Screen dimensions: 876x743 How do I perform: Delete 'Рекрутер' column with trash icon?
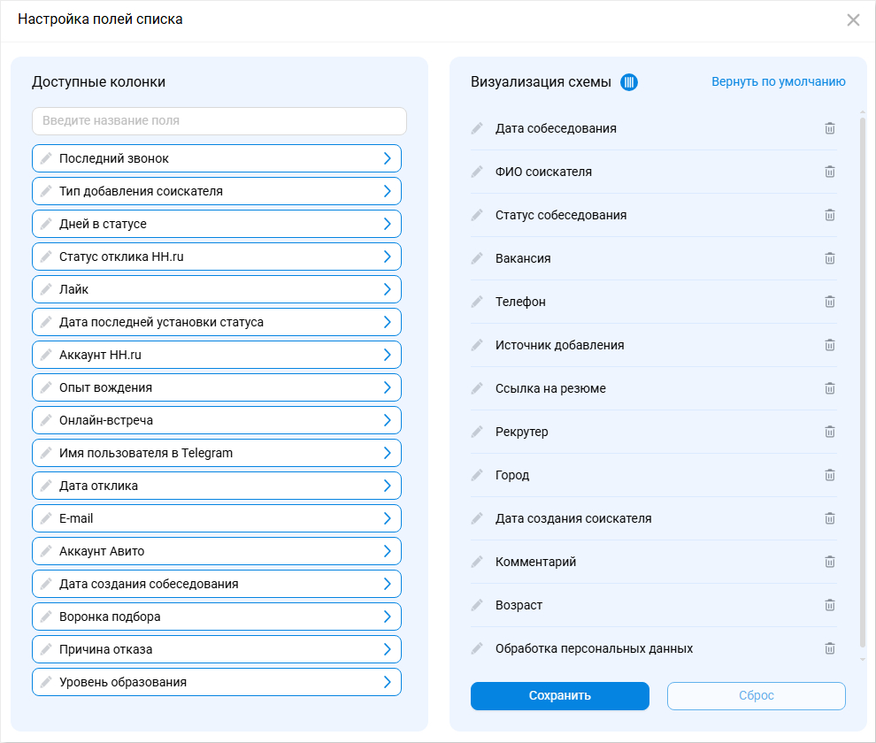pos(830,432)
